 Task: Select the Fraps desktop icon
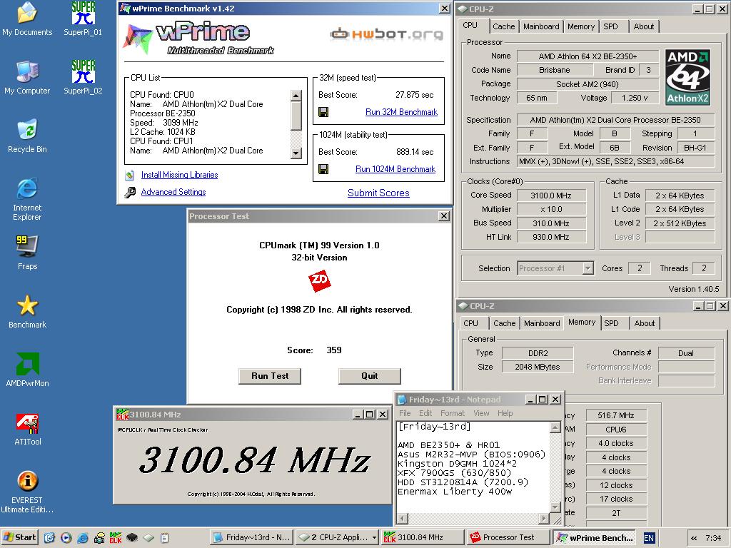(x=27, y=253)
